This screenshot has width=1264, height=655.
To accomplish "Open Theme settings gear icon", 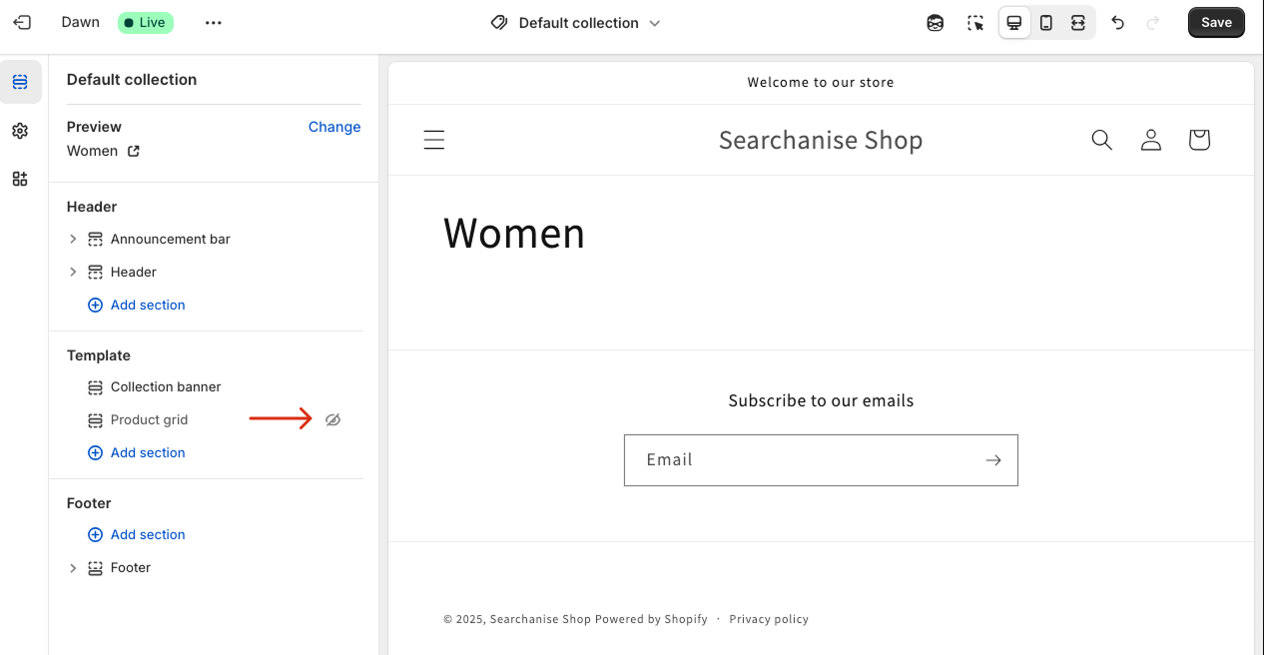I will coord(20,131).
